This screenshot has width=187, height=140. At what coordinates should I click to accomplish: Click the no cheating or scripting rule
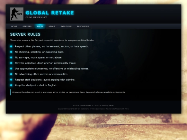click(39, 52)
